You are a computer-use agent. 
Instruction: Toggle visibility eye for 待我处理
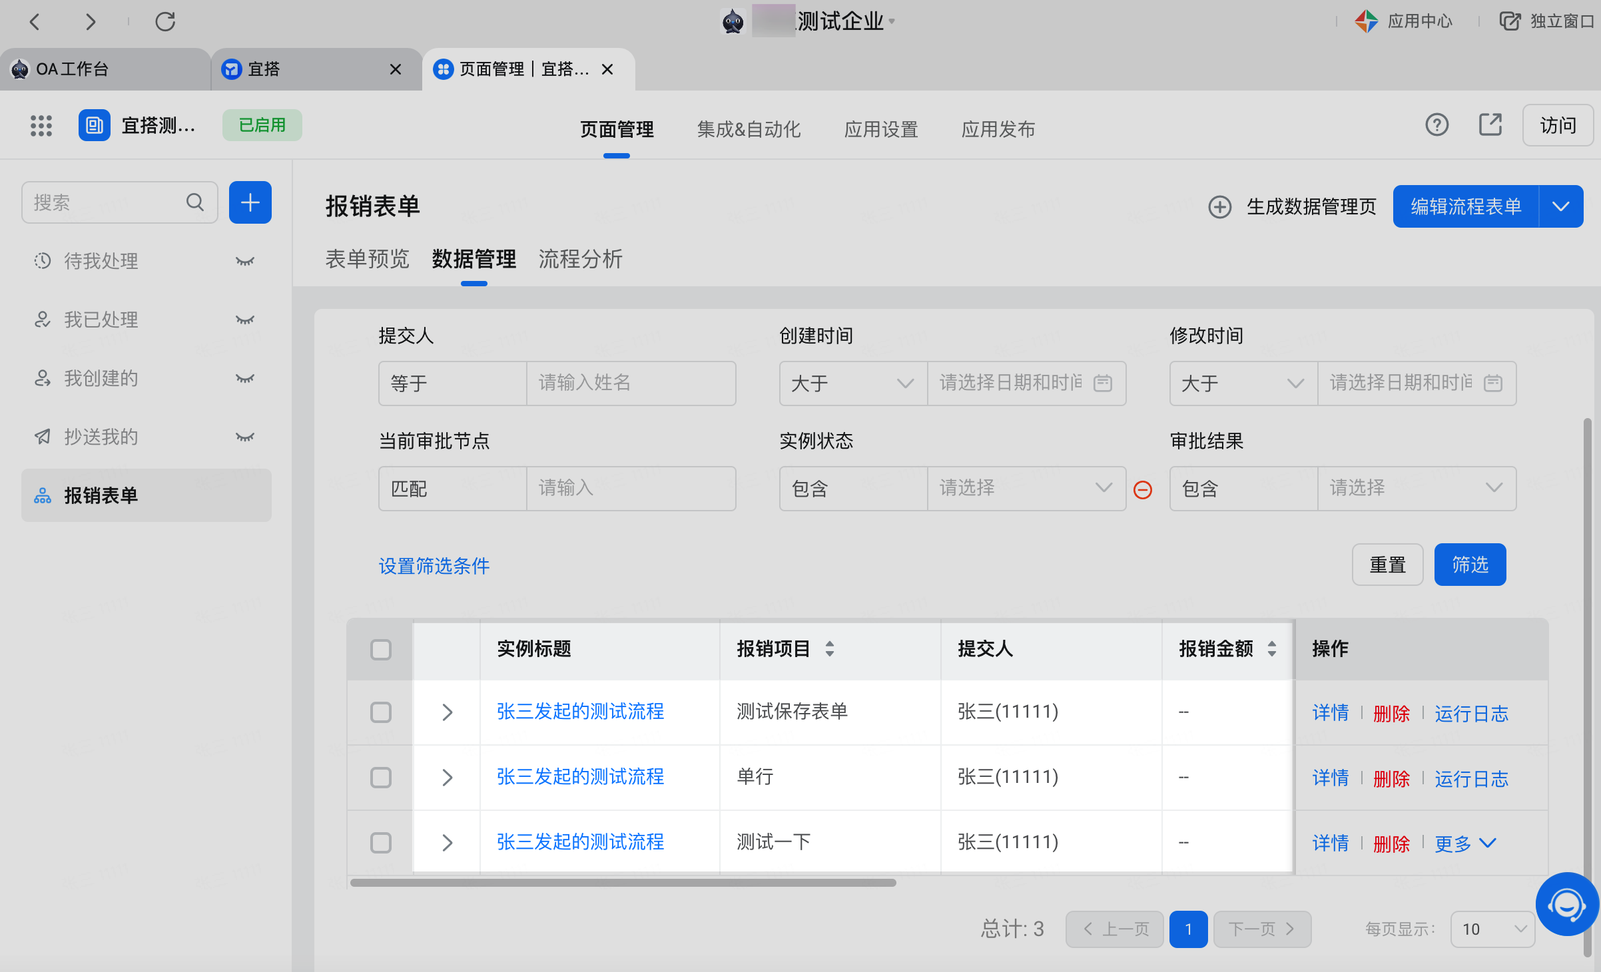[245, 261]
